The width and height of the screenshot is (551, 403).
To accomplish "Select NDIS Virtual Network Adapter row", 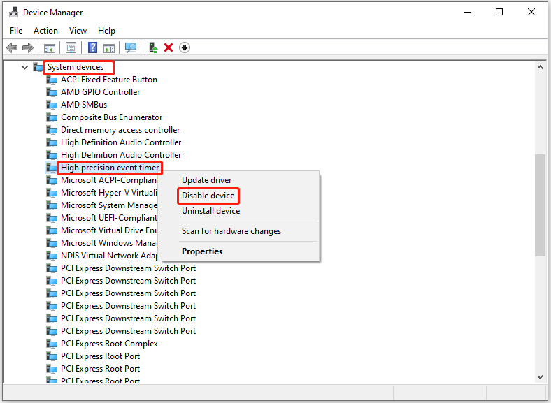I will [109, 256].
